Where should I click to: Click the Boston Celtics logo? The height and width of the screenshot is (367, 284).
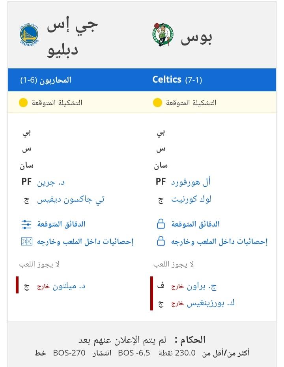point(163,35)
